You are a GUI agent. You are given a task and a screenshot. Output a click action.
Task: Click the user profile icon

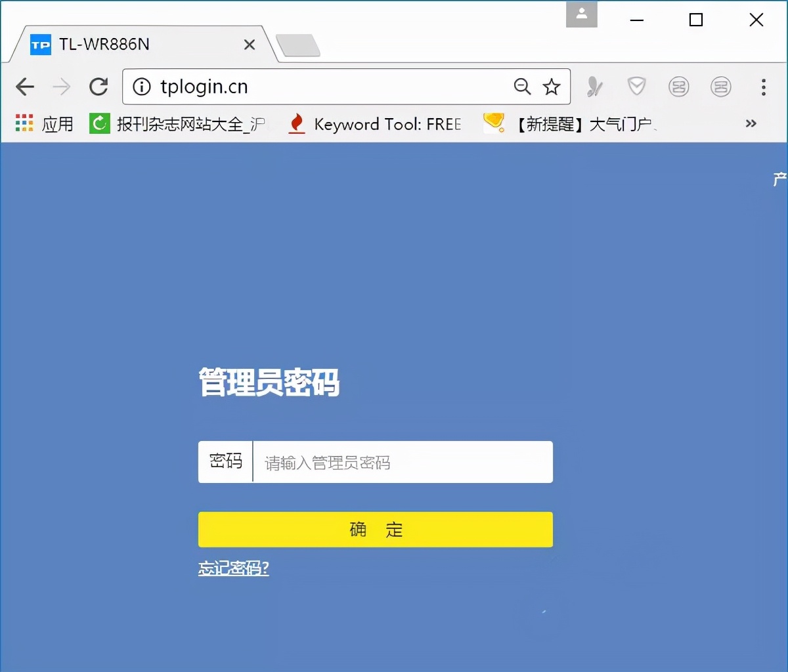582,14
